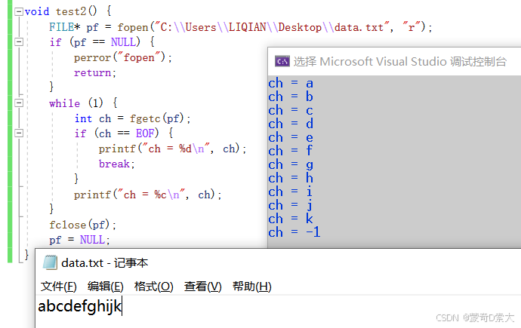The height and width of the screenshot is (328, 521).
Task: Click the printf "ch = %d\n" line
Action: point(172,149)
